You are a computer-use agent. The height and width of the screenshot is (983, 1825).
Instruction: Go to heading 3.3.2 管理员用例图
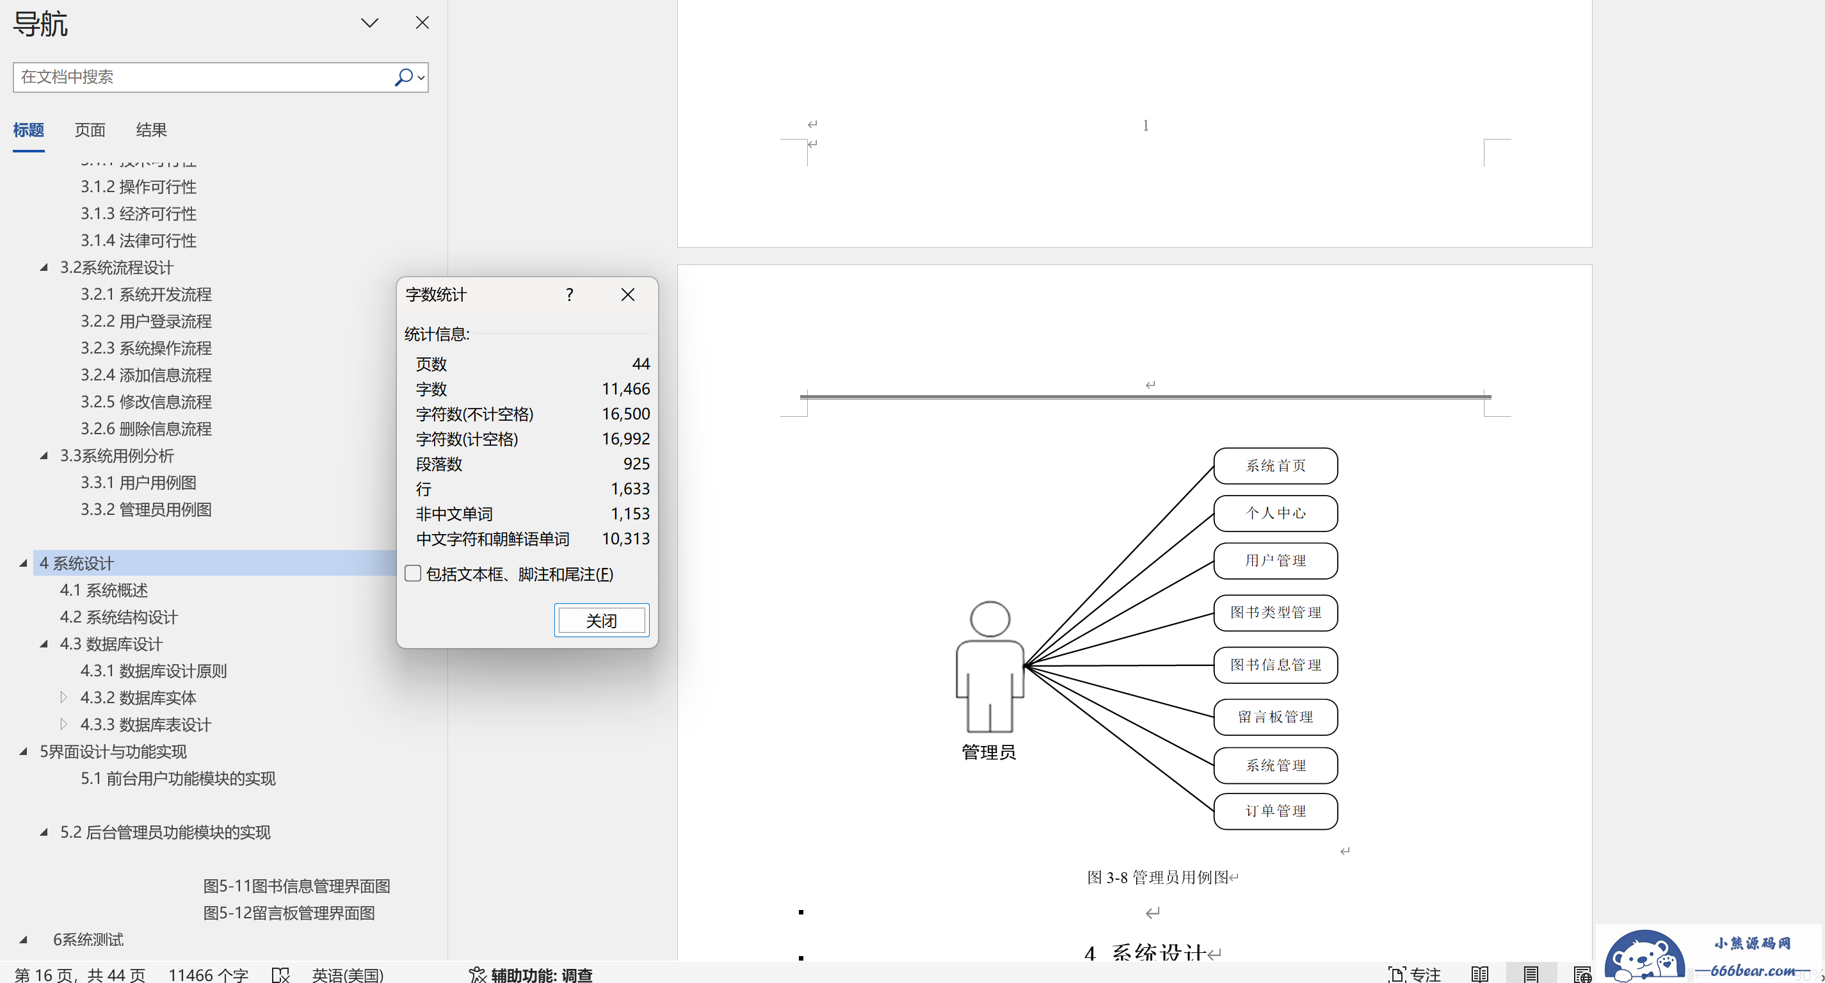coord(146,510)
